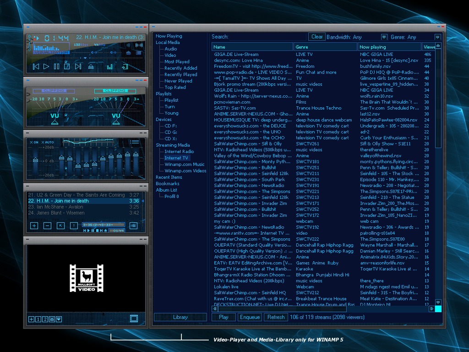Click the right VU meter triangle button

coord(116,122)
